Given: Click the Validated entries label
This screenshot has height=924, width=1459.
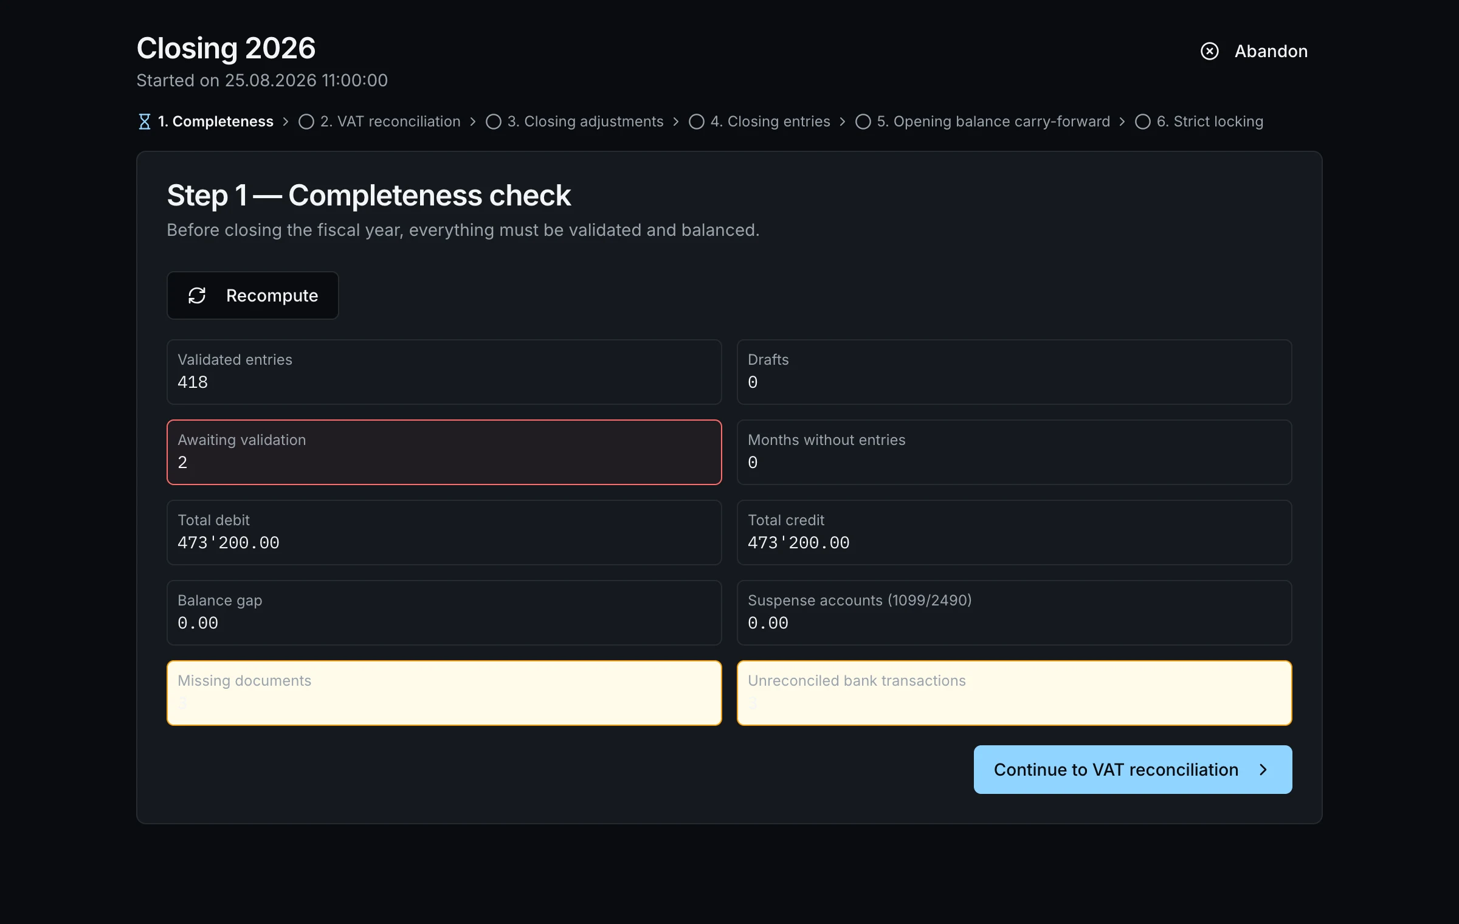Looking at the screenshot, I should tap(235, 360).
